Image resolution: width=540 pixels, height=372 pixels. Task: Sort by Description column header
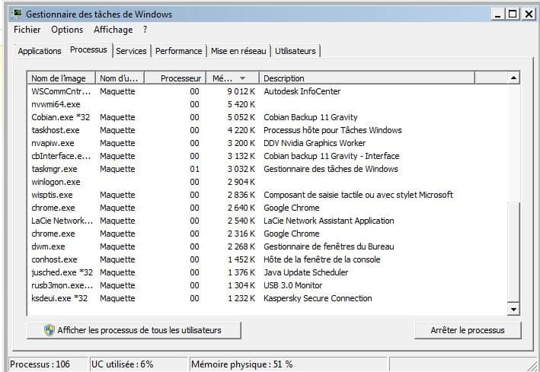tap(367, 78)
